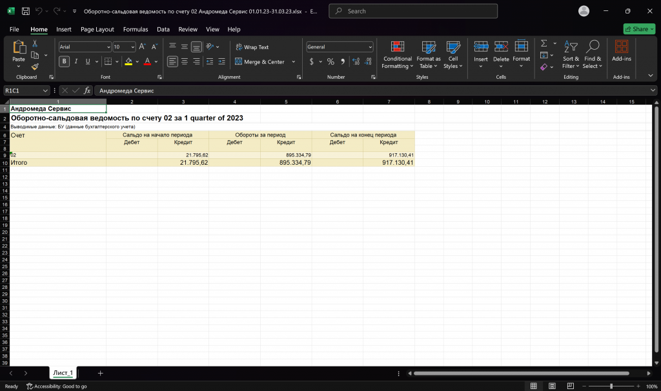Click the Fill down icon

click(x=544, y=55)
